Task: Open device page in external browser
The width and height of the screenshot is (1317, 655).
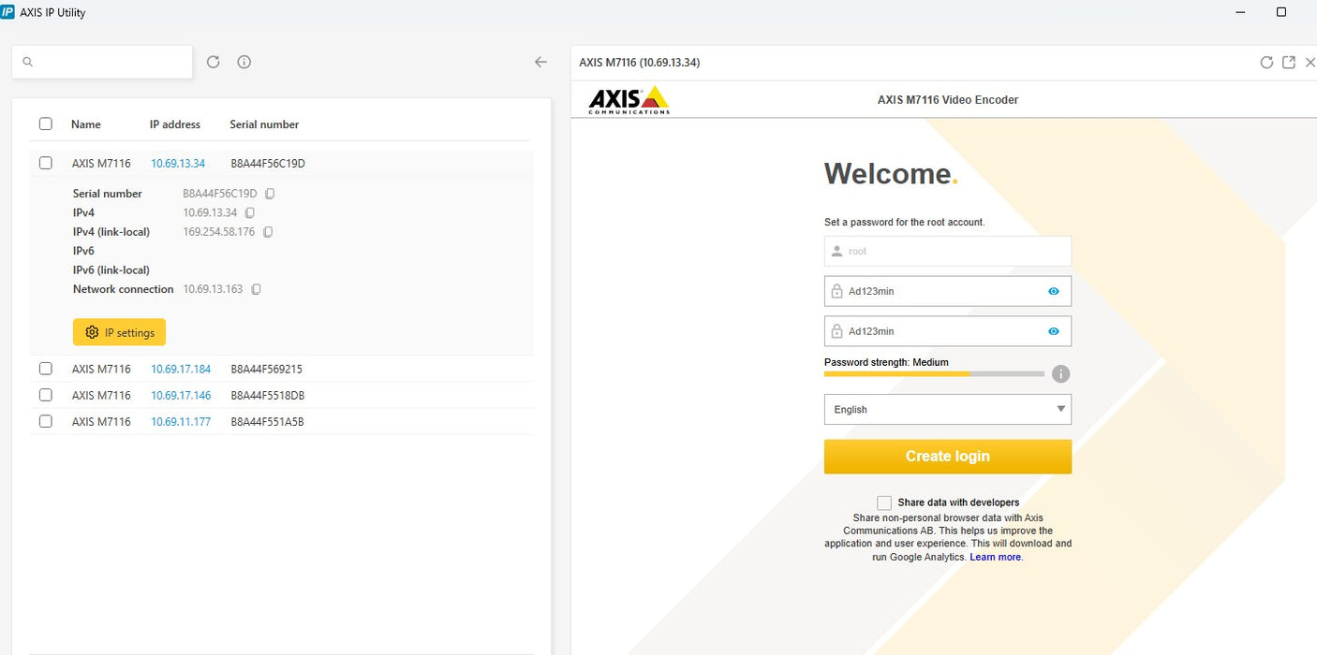Action: tap(1289, 63)
